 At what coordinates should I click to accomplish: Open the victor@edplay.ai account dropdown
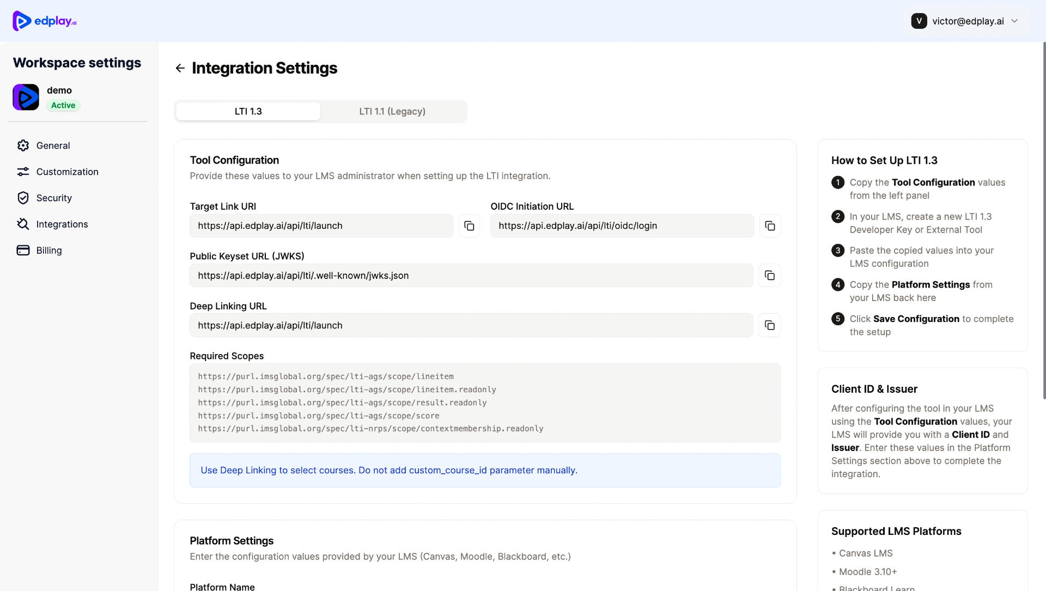coord(965,21)
